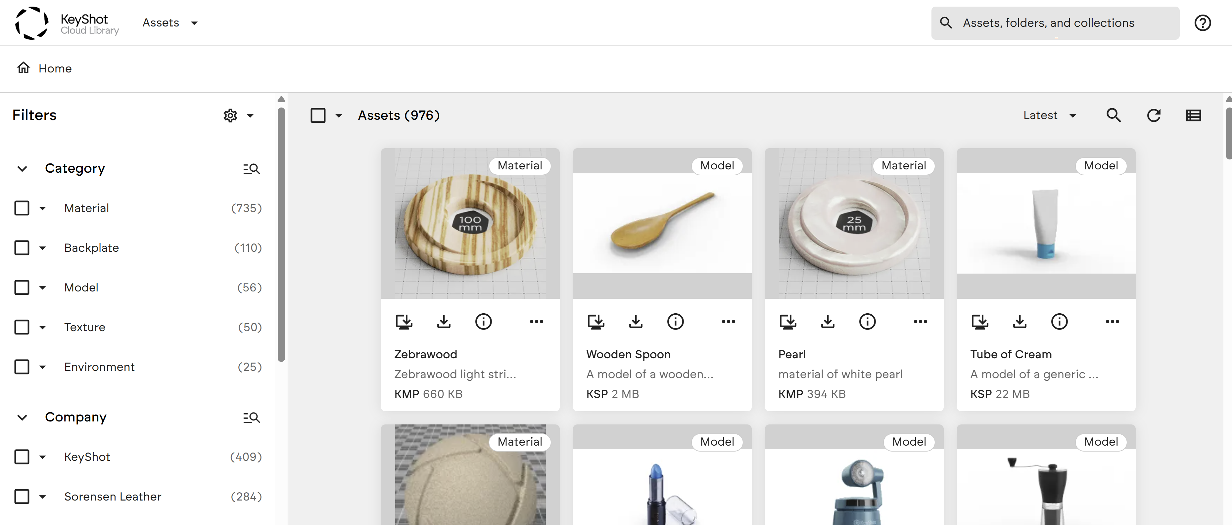Enable the Backplate filter checkbox
The image size is (1232, 525).
click(22, 248)
